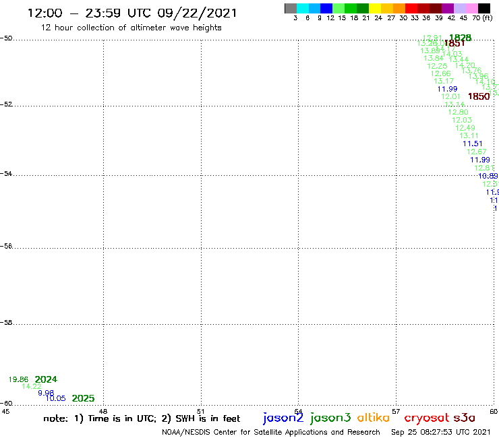This screenshot has height=438, width=499.
Task: Select the purple swatch in the legend bar
Action: coord(448,8)
